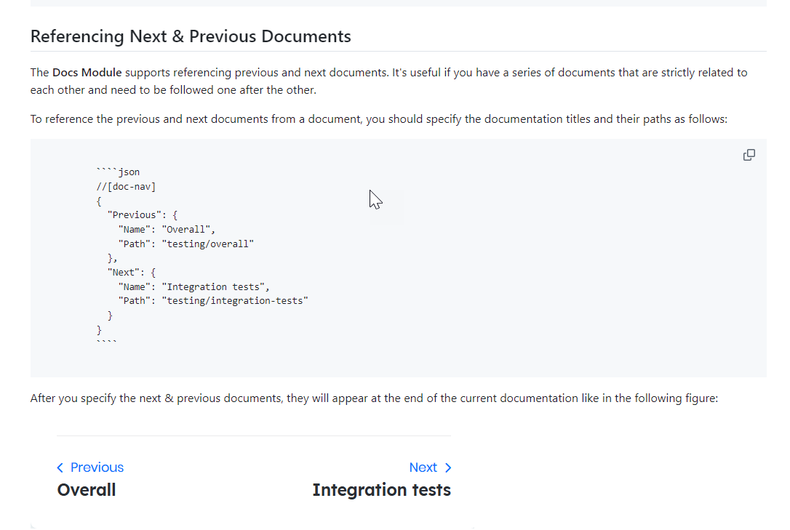Open the Previous navigation link
The width and height of the screenshot is (790, 530).
pos(96,467)
